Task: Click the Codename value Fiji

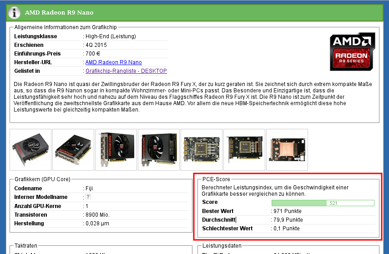Action: 89,188
